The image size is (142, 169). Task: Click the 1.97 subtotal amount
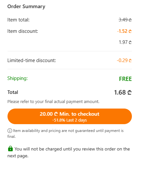[125, 42]
